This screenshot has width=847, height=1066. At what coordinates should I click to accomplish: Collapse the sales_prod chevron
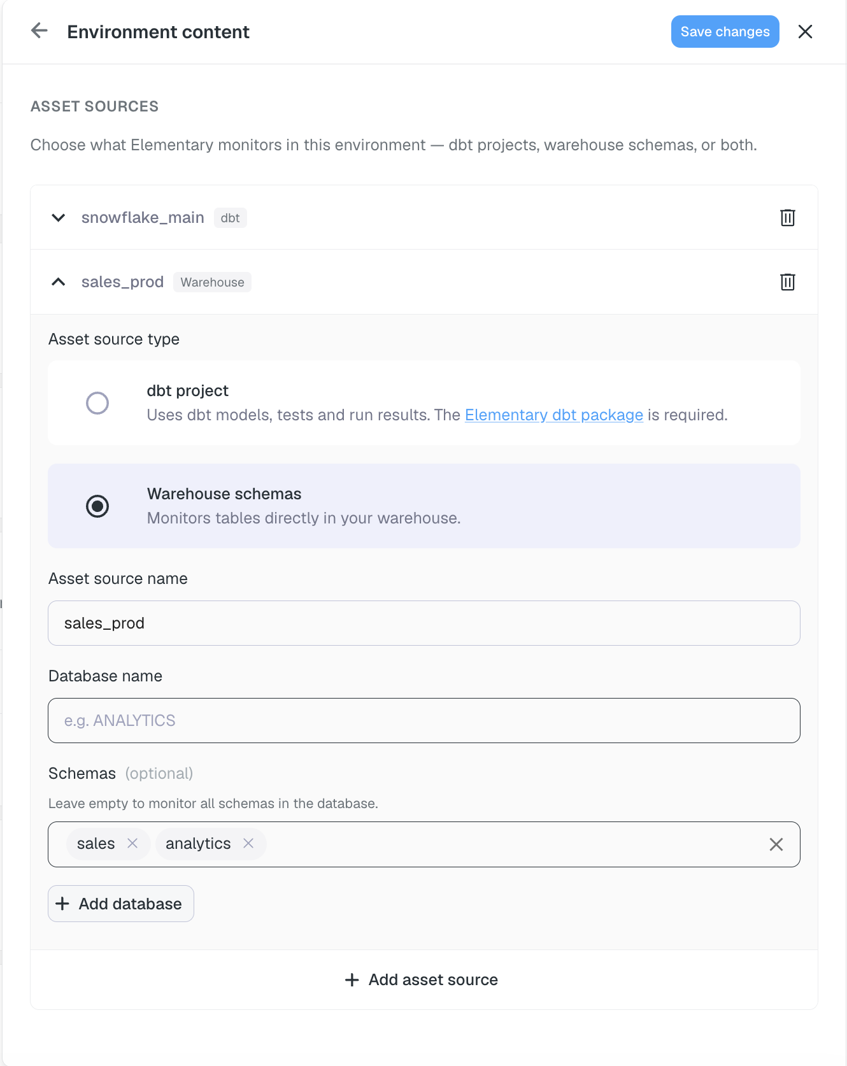pos(58,282)
